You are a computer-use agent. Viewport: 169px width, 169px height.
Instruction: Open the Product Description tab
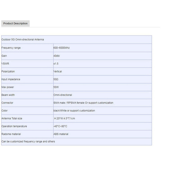(15, 24)
